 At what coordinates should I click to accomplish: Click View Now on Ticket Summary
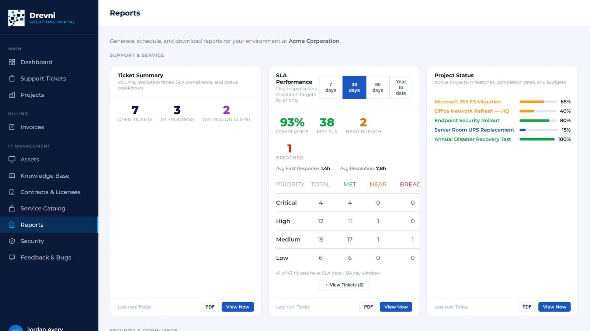(238, 307)
